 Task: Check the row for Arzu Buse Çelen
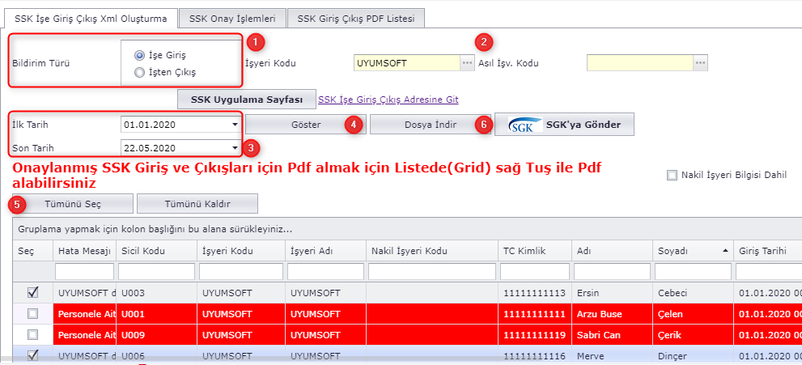[x=33, y=313]
